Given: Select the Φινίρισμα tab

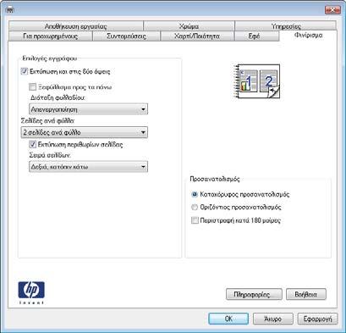Looking at the screenshot, I should (308, 36).
